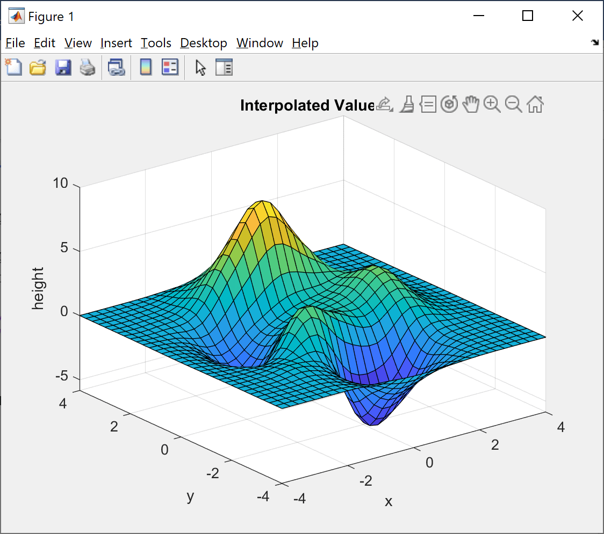Enable Edit Plot arrow mode
This screenshot has height=534, width=604.
pos(200,68)
